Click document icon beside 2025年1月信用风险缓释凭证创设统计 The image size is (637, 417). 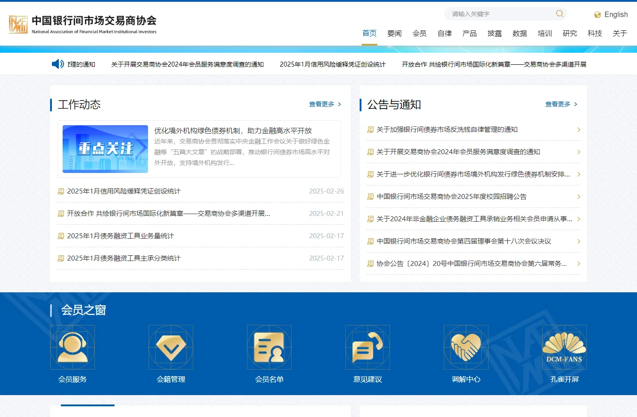pos(61,191)
